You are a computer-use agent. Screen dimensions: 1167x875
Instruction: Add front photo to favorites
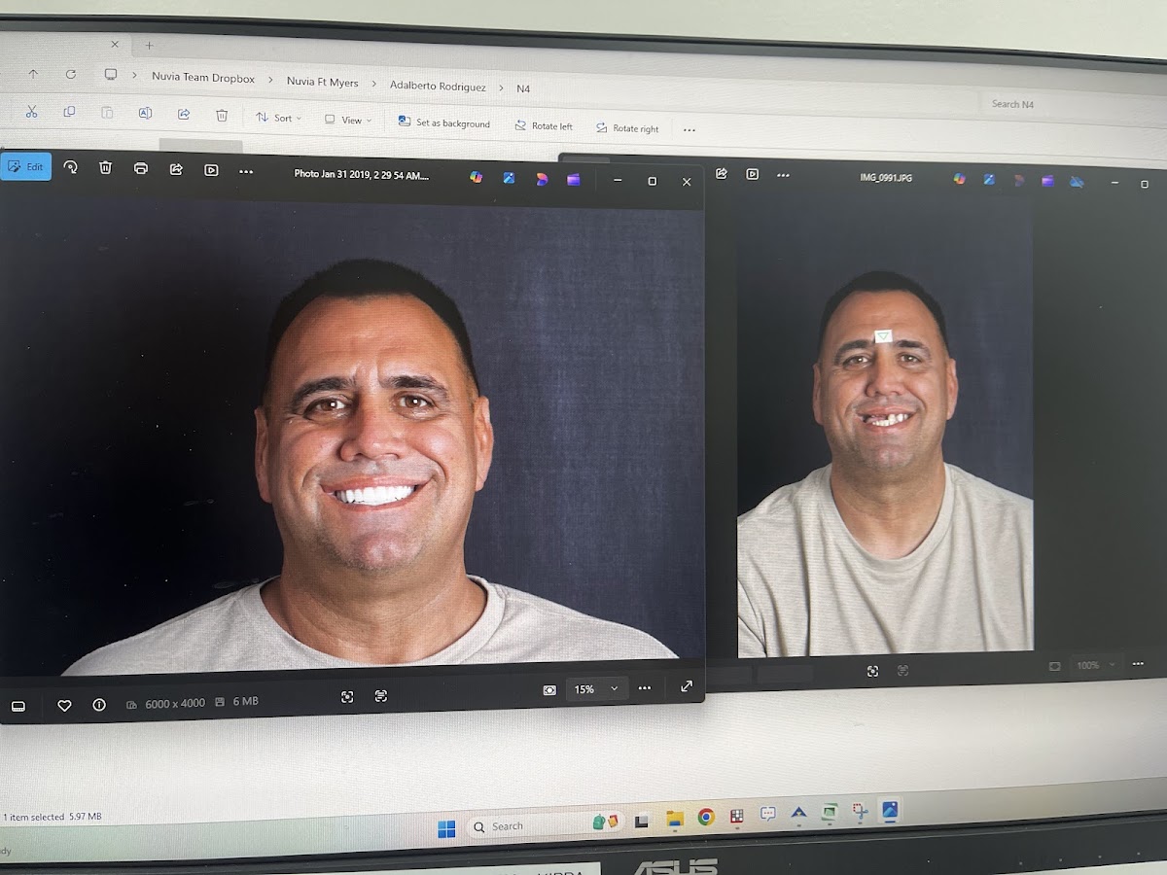point(64,706)
